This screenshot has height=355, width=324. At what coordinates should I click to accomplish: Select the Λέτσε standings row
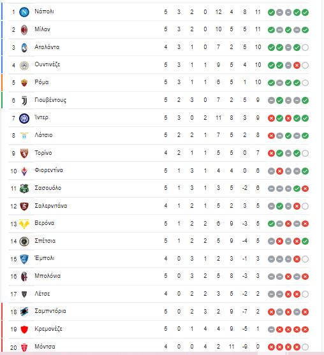click(x=159, y=294)
